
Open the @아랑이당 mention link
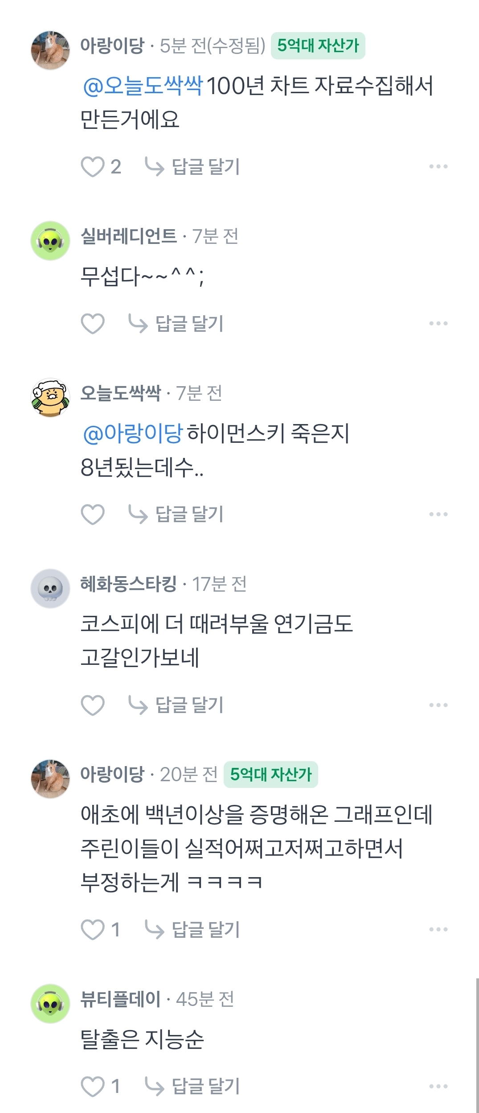(x=133, y=433)
